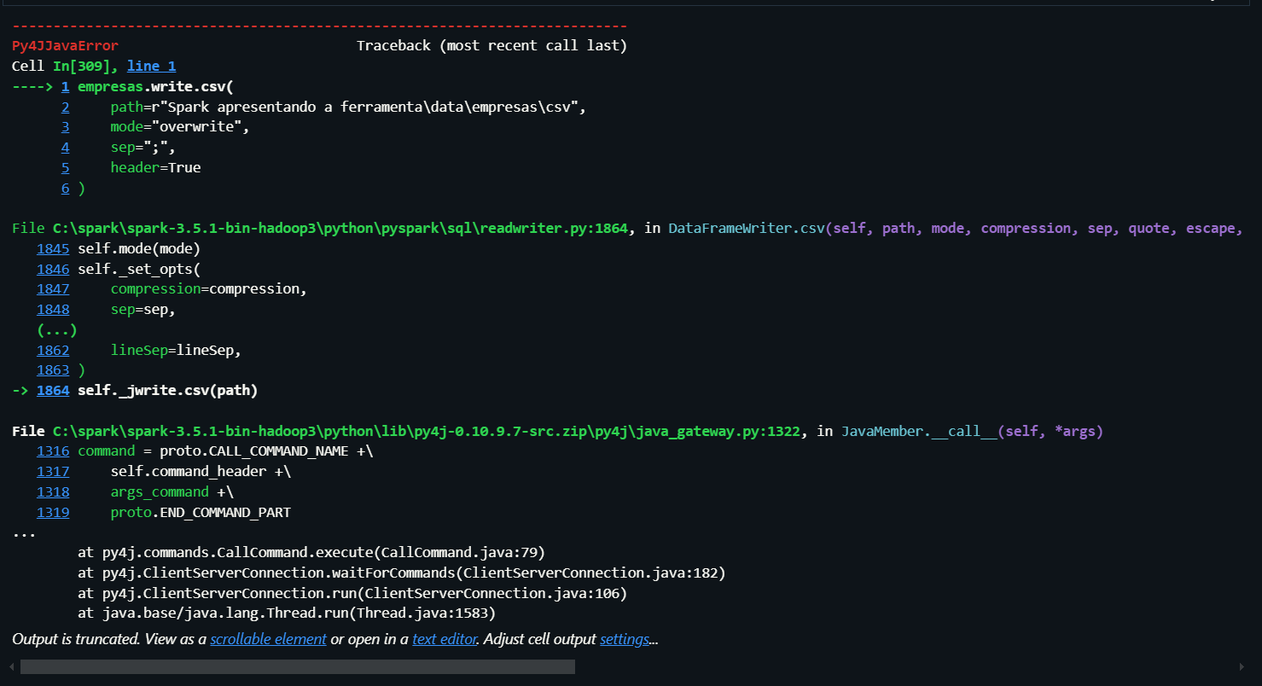Open line 1846 link at self._set_opts(
Image resolution: width=1262 pixels, height=686 pixels.
pyautogui.click(x=53, y=269)
